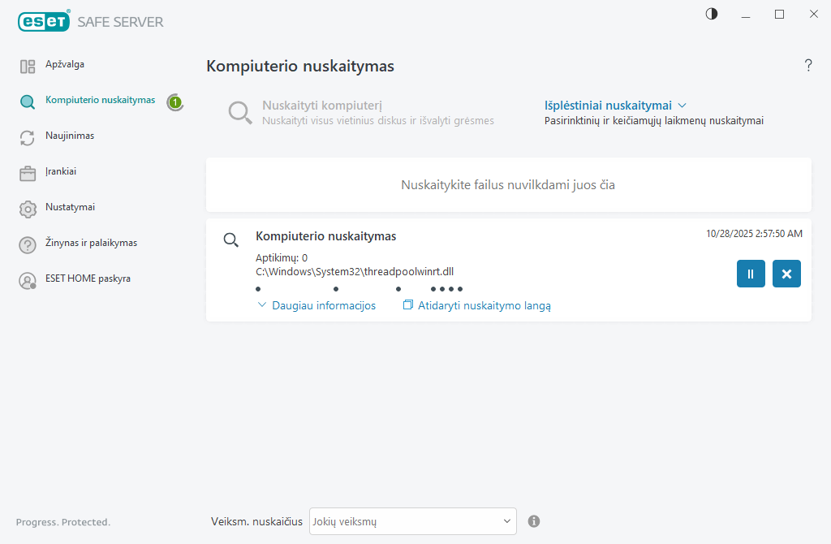Open ESET HOME paskyra section
The width and height of the screenshot is (831, 544).
coord(88,278)
